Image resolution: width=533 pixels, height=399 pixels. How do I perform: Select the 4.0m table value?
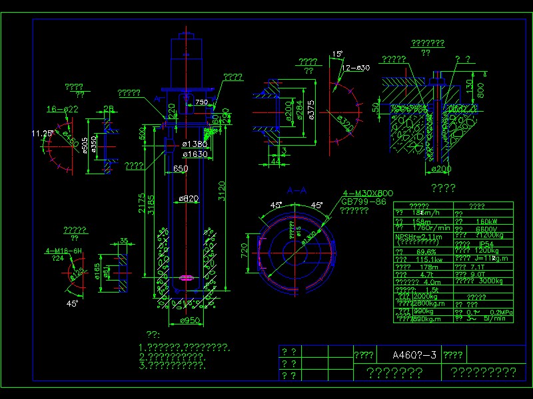click(432, 282)
